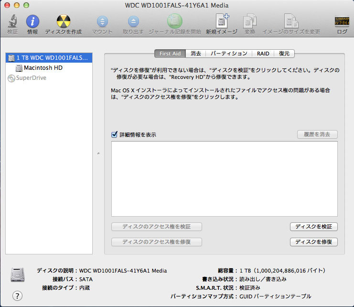Click the イメージのサイズを変更 icon

point(291,22)
